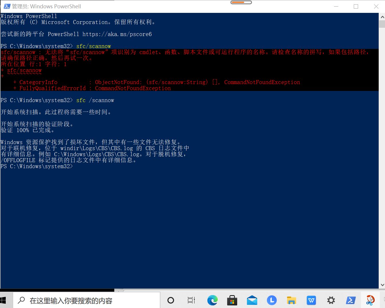Open File Explorer from the taskbar
The width and height of the screenshot is (385, 308).
(x=291, y=300)
